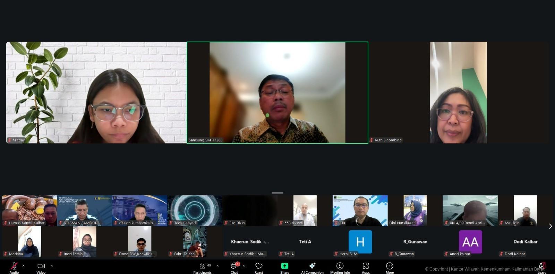555x274 pixels.
Task: Select Herni S. M participant tile
Action: [x=360, y=242]
